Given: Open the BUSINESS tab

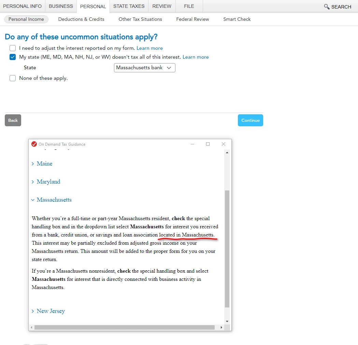Looking at the screenshot, I should coord(61,6).
